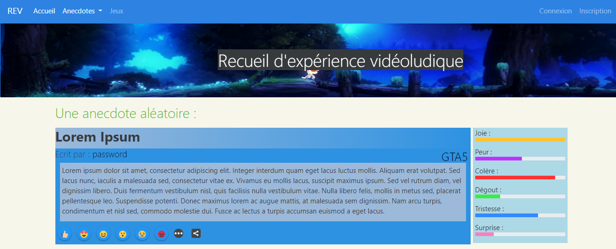Select the surprised face reaction

[123, 234]
